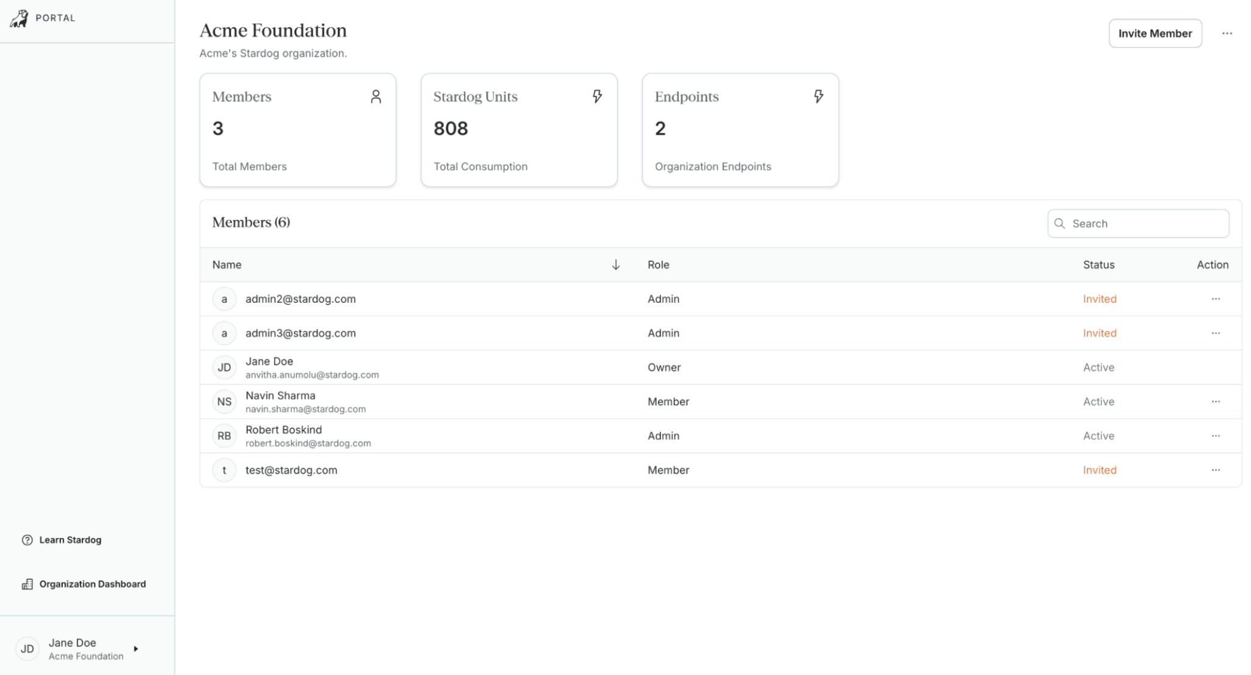Click the search magnifier icon
Viewport: 1251px width, 675px height.
pos(1060,224)
